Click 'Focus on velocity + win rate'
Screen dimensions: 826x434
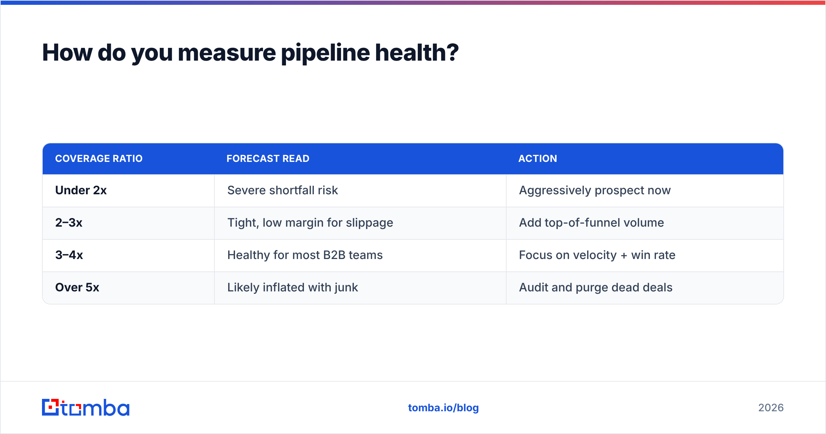(x=597, y=255)
